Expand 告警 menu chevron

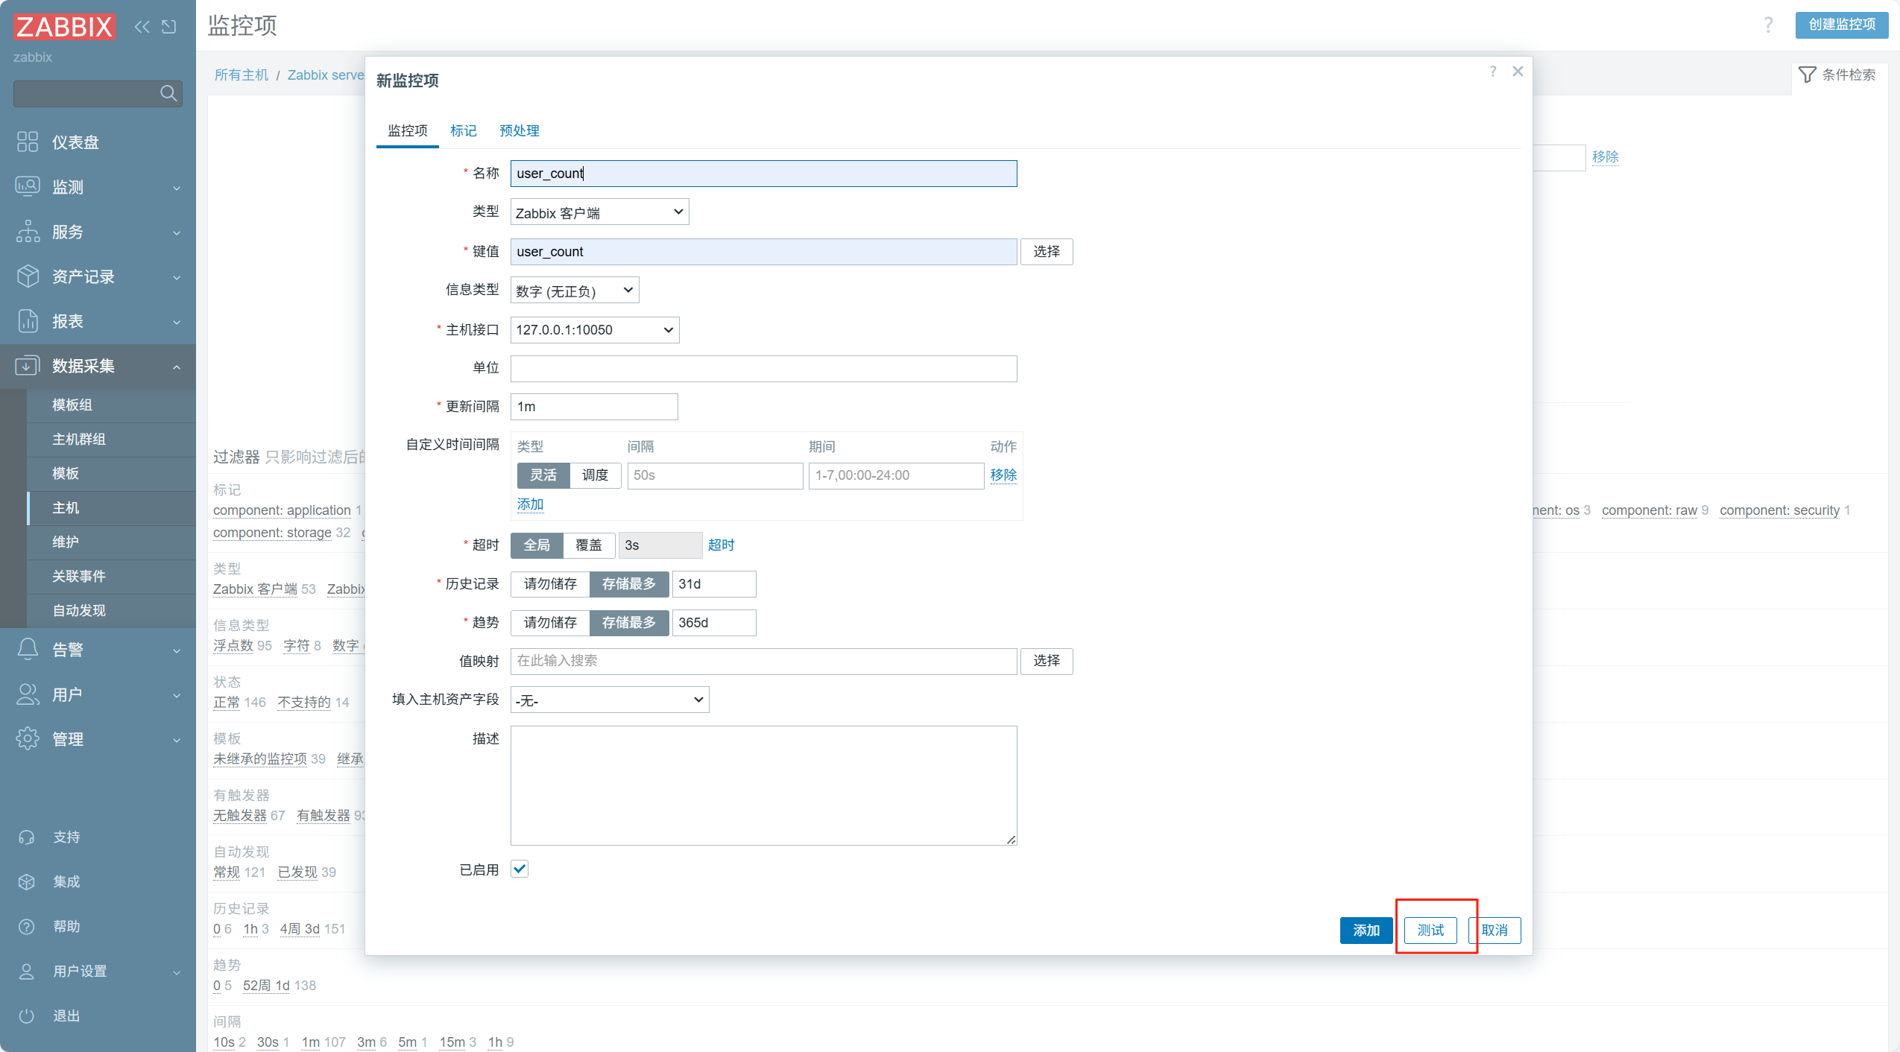177,650
